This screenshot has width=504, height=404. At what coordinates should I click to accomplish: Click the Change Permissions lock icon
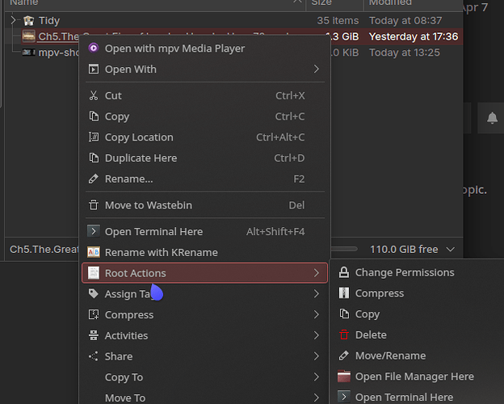[344, 272]
